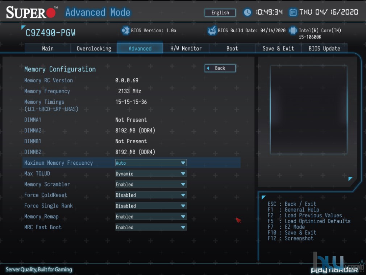Open the Force ColdReset dropdown
Image resolution: width=366 pixels, height=275 pixels.
point(151,195)
